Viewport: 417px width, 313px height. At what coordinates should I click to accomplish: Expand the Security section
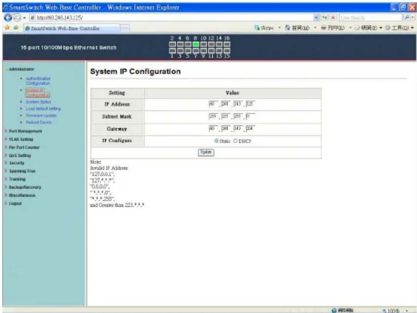coord(15,163)
